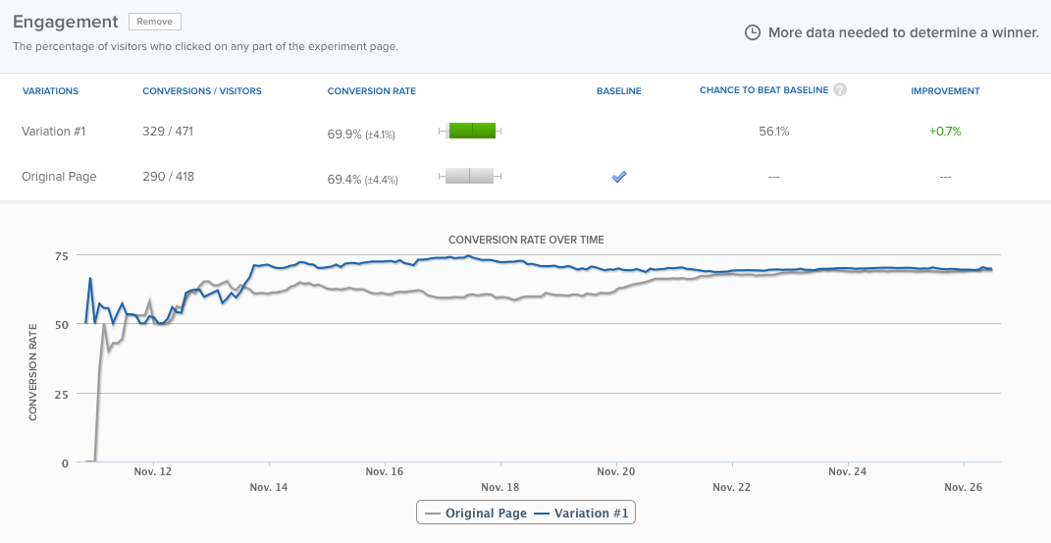
Task: Click the Conversion Rate Over Time chart title
Action: [x=526, y=240]
